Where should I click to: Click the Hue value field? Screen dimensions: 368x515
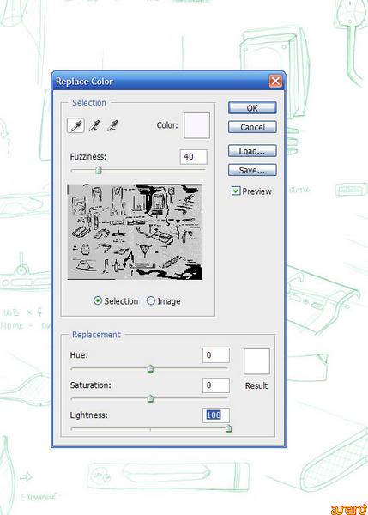pyautogui.click(x=215, y=355)
